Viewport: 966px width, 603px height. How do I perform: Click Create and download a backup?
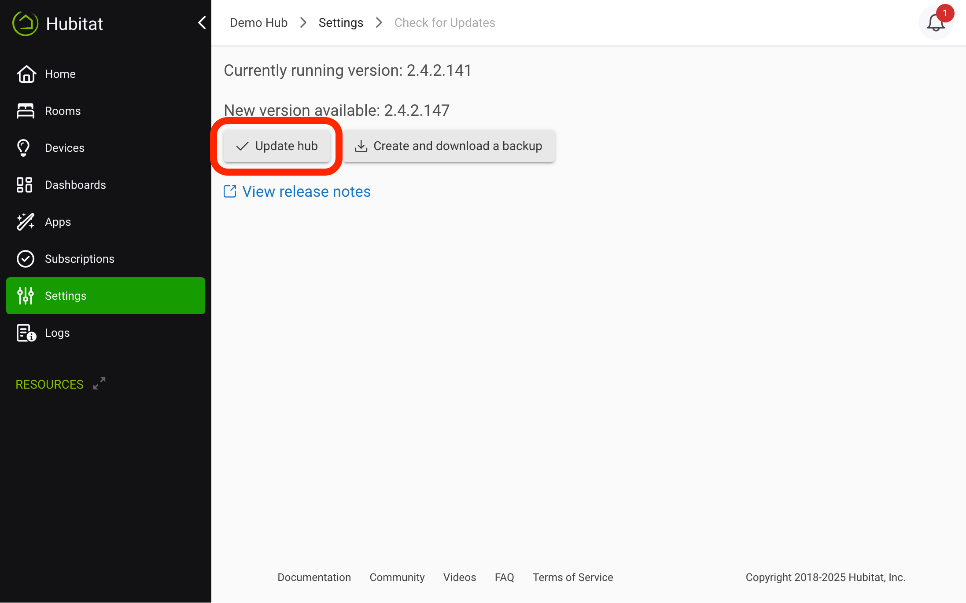(449, 146)
